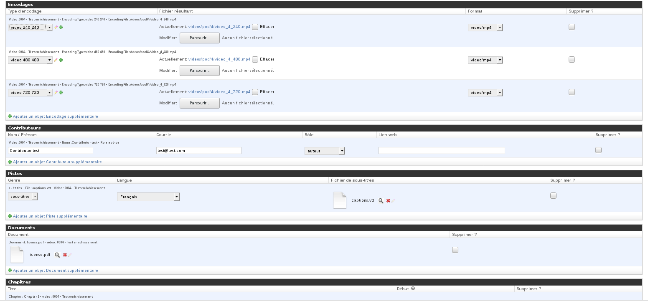Click the magnifier icon next to captions.vtt
Screen dimensions: 648x301
381,201
